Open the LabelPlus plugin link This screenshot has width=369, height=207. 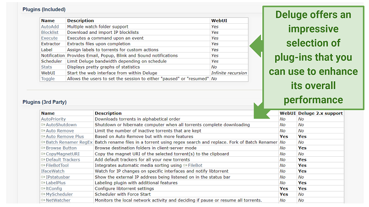pyautogui.click(x=55, y=183)
